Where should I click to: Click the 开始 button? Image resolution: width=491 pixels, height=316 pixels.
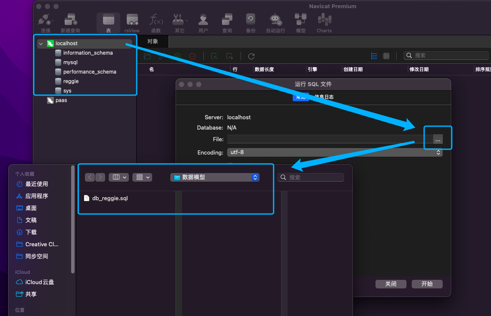[427, 284]
